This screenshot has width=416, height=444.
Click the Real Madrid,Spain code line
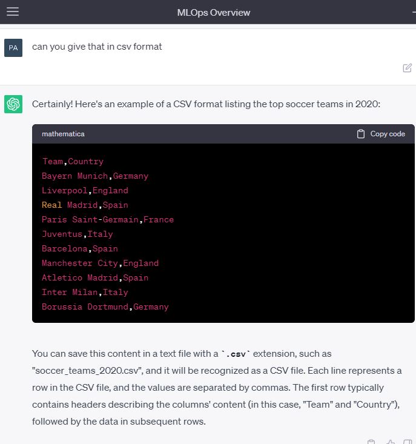(85, 205)
